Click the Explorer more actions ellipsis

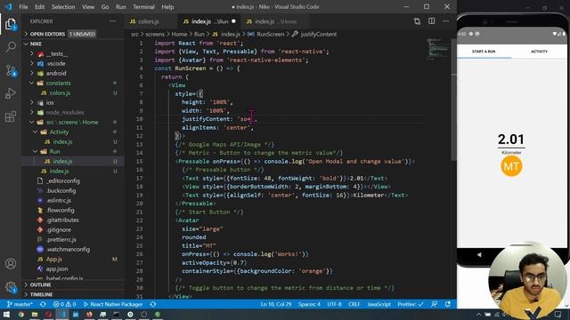point(113,21)
